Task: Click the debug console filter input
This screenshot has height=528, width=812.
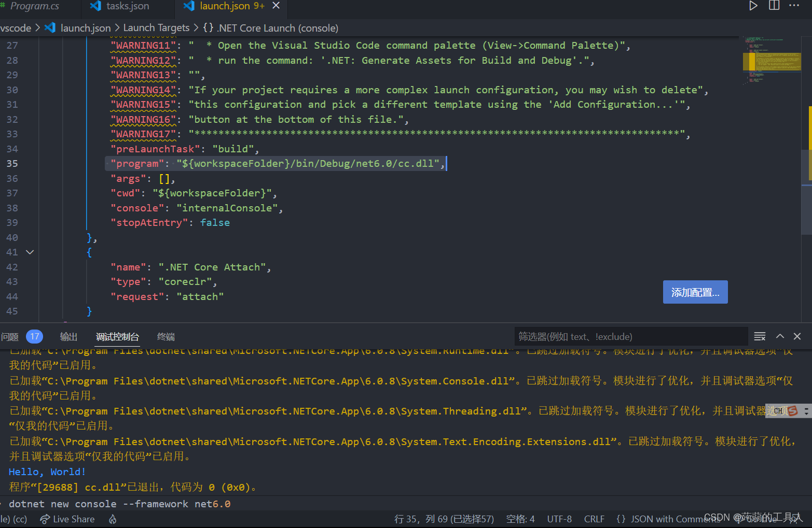Action: click(x=630, y=337)
